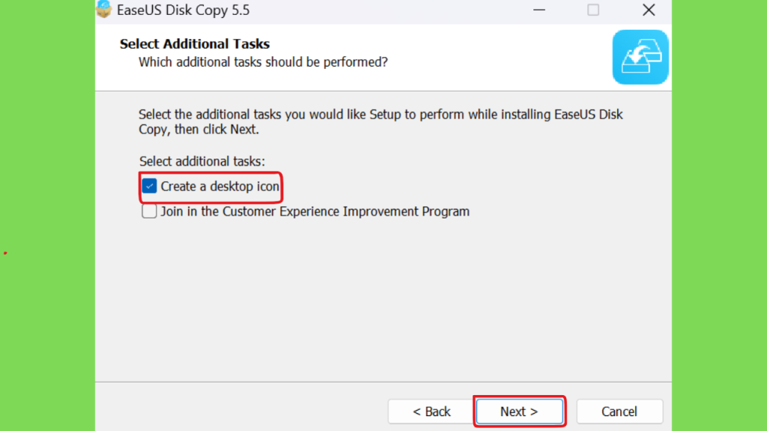Click the "Select additional tasks:" label
The width and height of the screenshot is (767, 431).
tap(202, 162)
